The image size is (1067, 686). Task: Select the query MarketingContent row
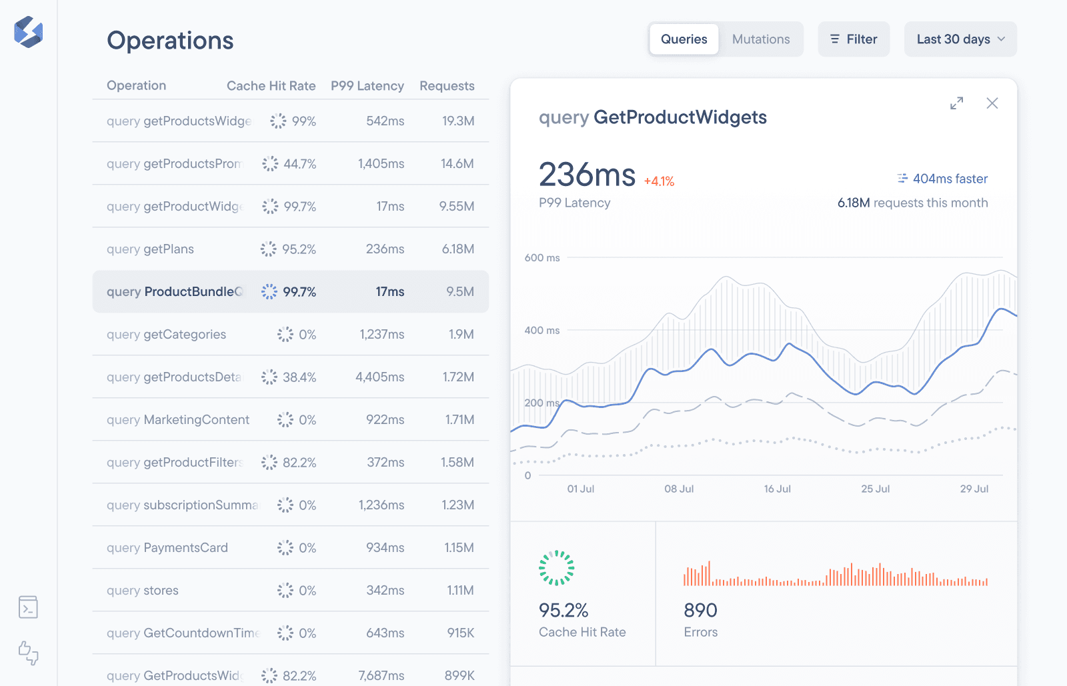coord(290,420)
